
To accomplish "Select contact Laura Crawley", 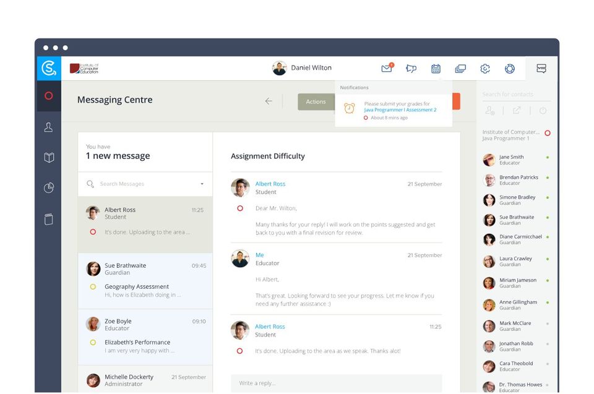I will tap(517, 262).
